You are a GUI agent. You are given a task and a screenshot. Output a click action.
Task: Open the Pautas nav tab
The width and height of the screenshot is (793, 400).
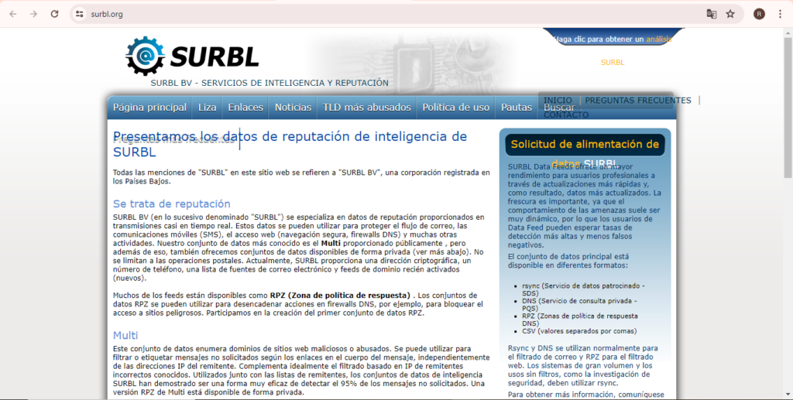(517, 108)
